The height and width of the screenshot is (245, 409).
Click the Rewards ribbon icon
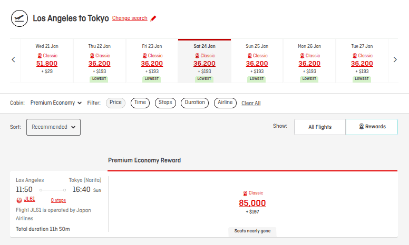[362, 126]
